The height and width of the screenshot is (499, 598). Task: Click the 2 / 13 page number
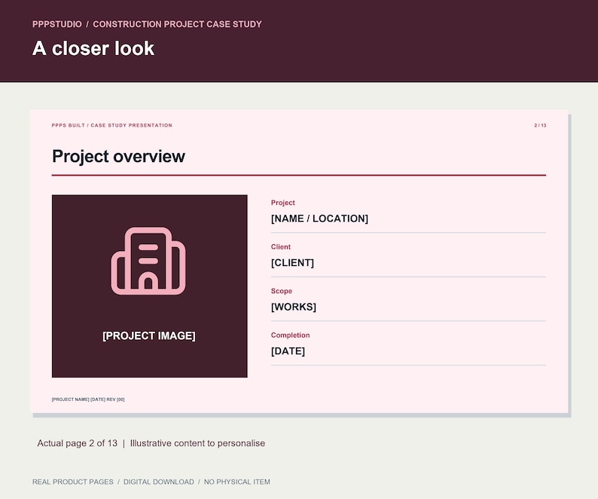540,125
